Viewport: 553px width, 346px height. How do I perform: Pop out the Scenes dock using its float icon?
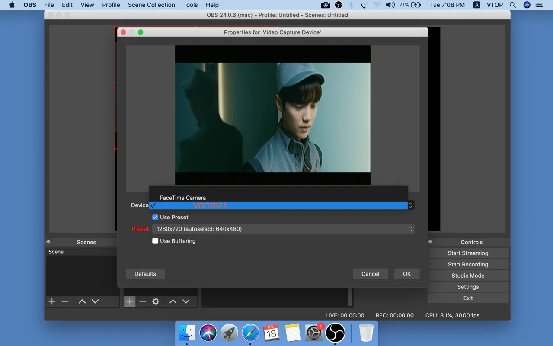48,242
